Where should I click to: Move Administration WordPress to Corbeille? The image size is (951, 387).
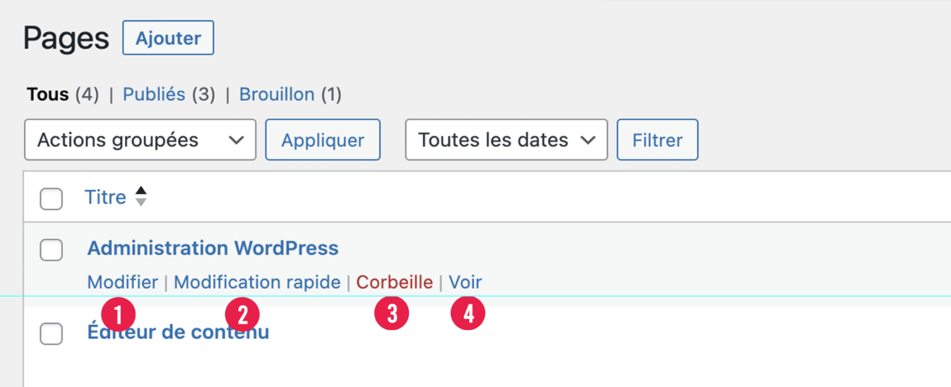click(394, 282)
